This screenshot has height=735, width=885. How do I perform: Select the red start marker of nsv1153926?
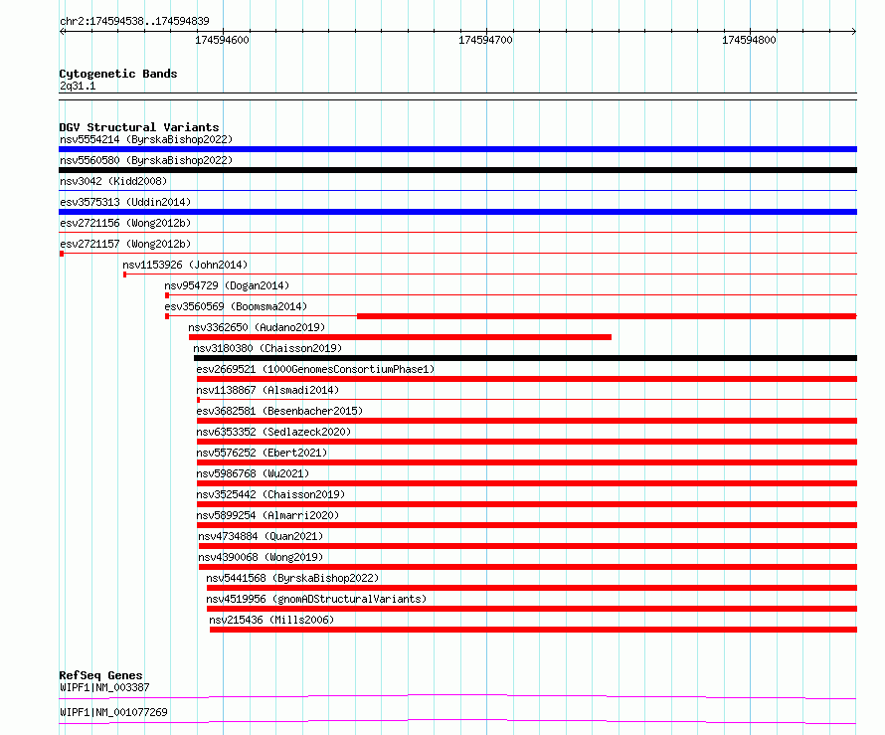tap(124, 275)
